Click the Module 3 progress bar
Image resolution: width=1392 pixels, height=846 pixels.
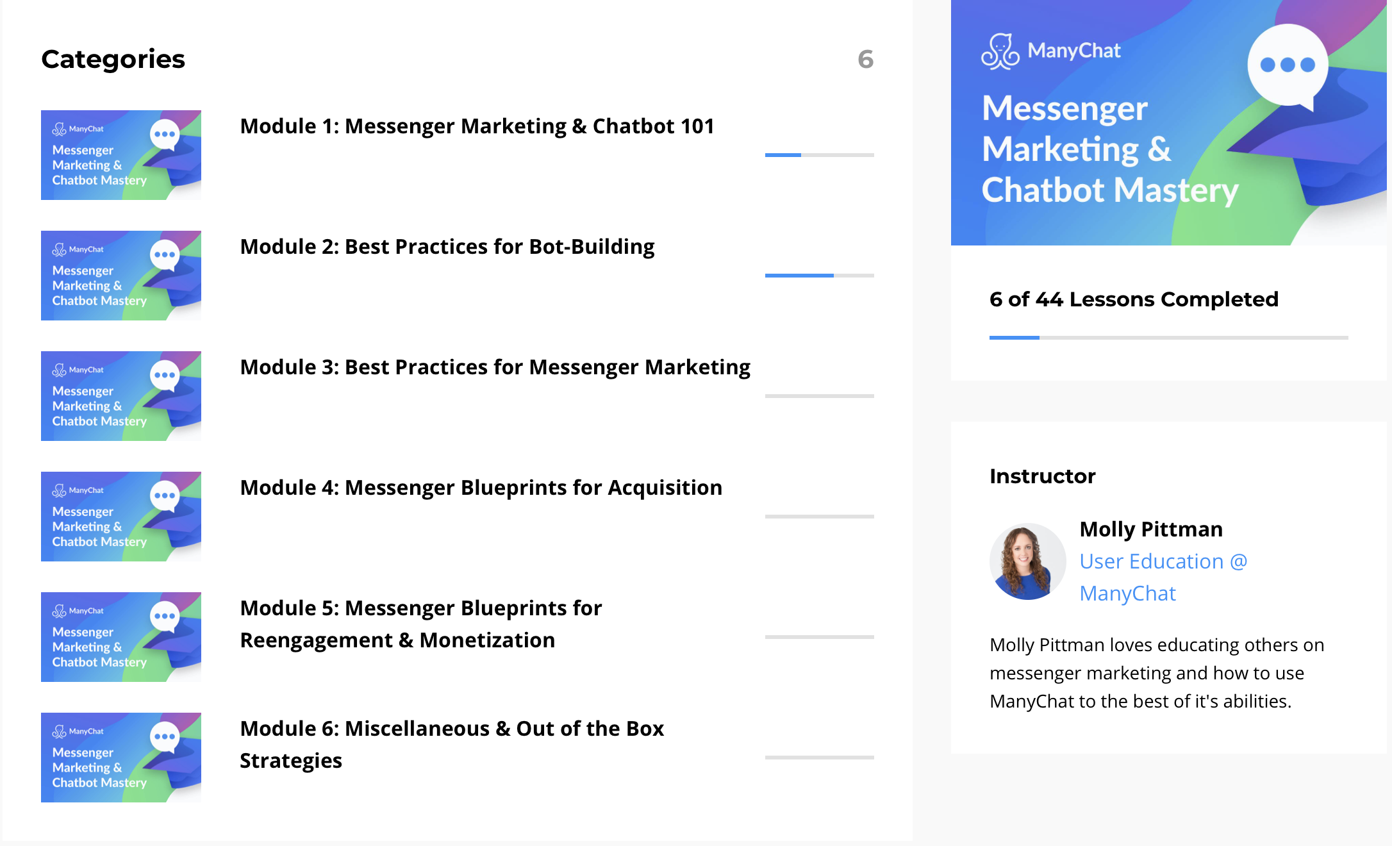820,396
